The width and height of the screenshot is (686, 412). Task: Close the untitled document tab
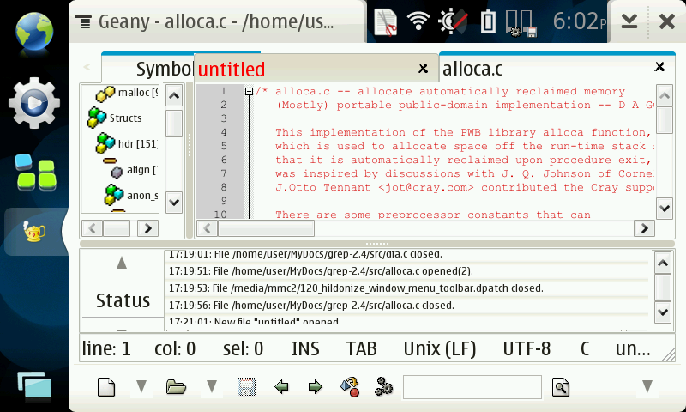pyautogui.click(x=423, y=69)
